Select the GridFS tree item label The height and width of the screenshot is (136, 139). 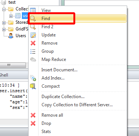[x=22, y=29]
